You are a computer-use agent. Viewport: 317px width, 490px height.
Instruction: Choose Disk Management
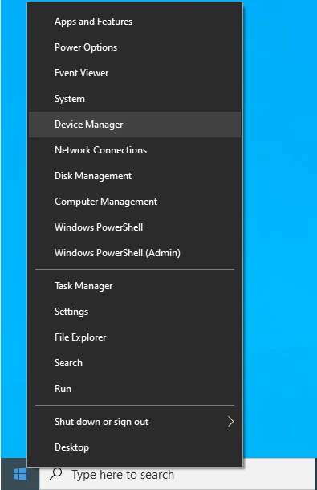(135, 176)
